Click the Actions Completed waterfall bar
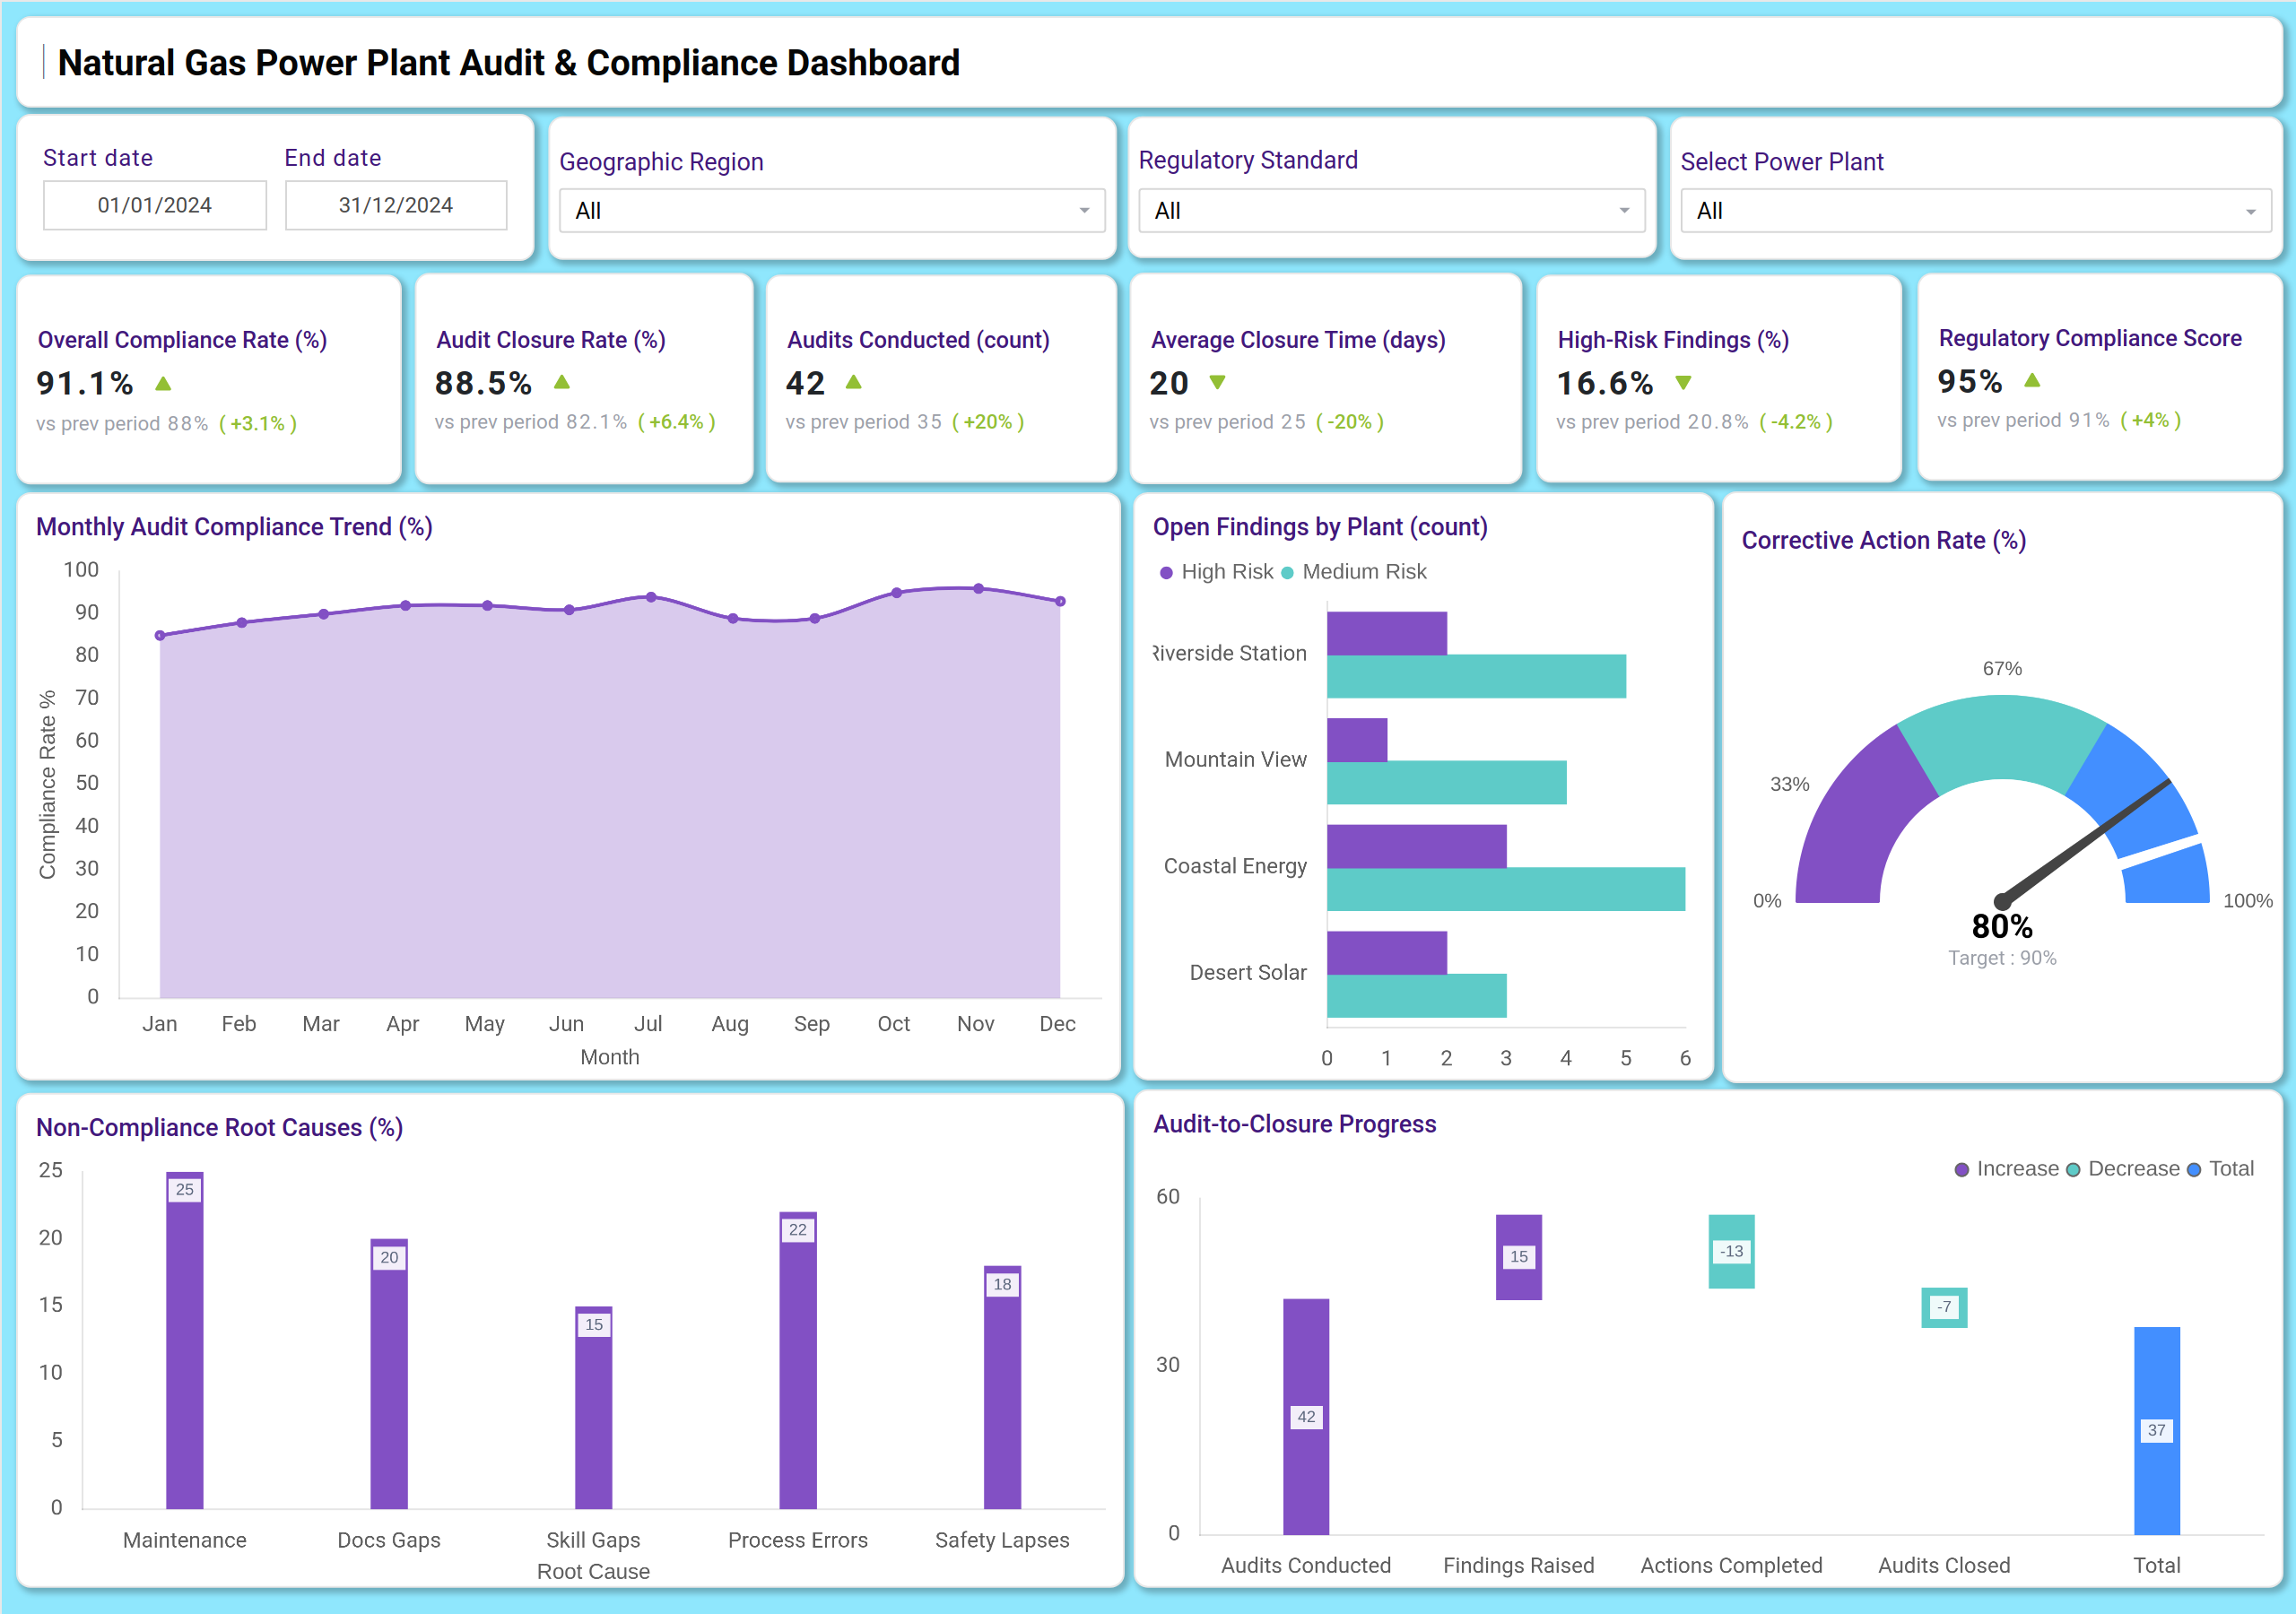This screenshot has height=1614, width=2296. [x=1732, y=1251]
